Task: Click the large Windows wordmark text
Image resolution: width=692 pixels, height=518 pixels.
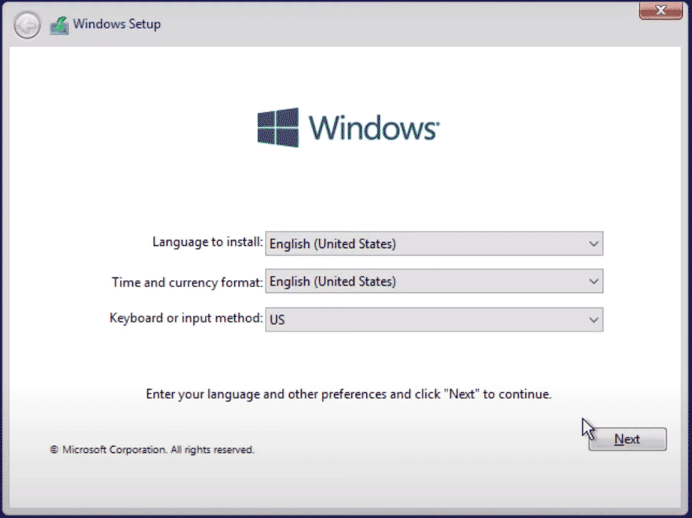Action: coord(372,128)
